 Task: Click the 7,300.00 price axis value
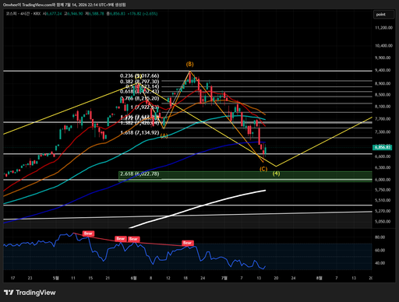coord(383,132)
